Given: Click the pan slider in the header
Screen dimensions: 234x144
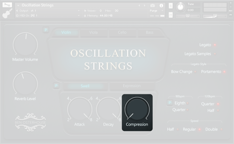Looking at the screenshot, I should [x=187, y=16].
